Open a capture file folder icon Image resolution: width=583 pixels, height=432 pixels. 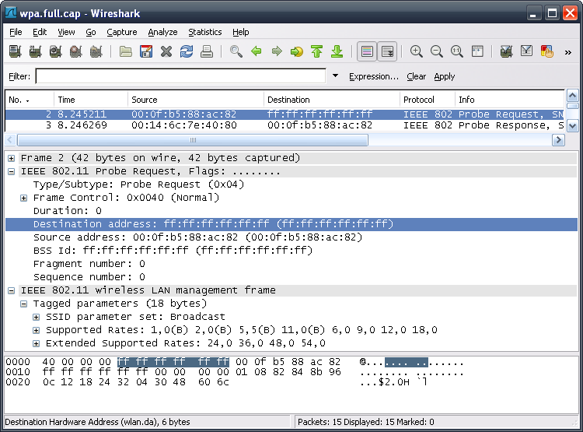[x=126, y=51]
